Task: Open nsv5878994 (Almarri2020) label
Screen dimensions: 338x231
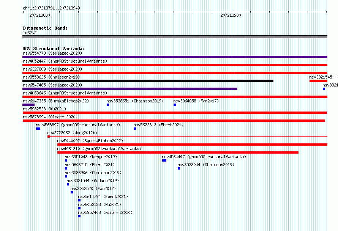Action: (x=50, y=117)
